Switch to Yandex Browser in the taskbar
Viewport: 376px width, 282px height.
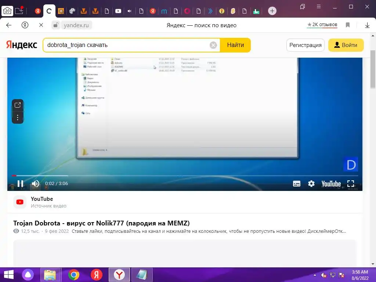(x=119, y=275)
